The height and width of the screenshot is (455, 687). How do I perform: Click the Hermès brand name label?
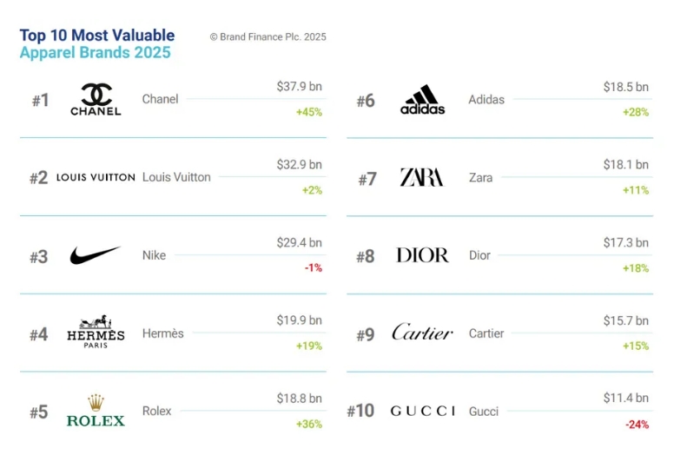[x=162, y=333]
